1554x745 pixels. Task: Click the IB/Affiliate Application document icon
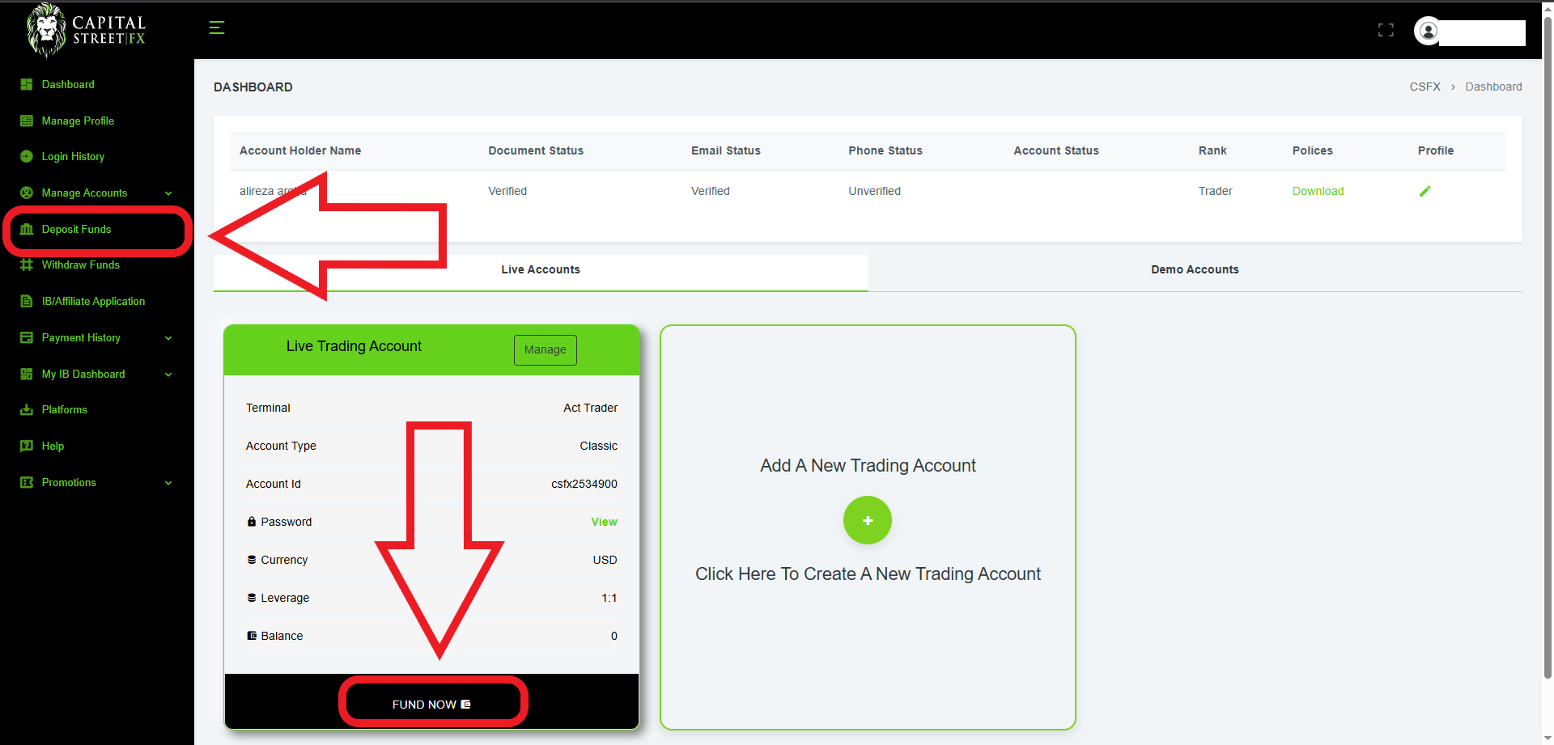tap(27, 301)
